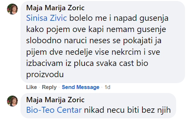Screen dimensions: 191x120
Task: Click the text 'bolelo me i napad gusenja'
Action: [119, 18]
